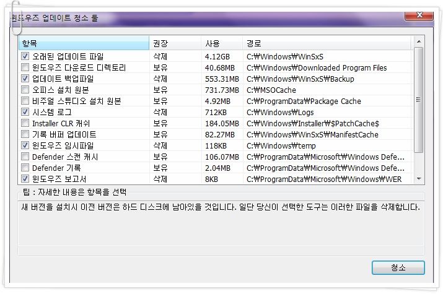The image size is (443, 294).
Task: Select the 윈도우즈 임시파일 row label
Action: click(x=63, y=145)
